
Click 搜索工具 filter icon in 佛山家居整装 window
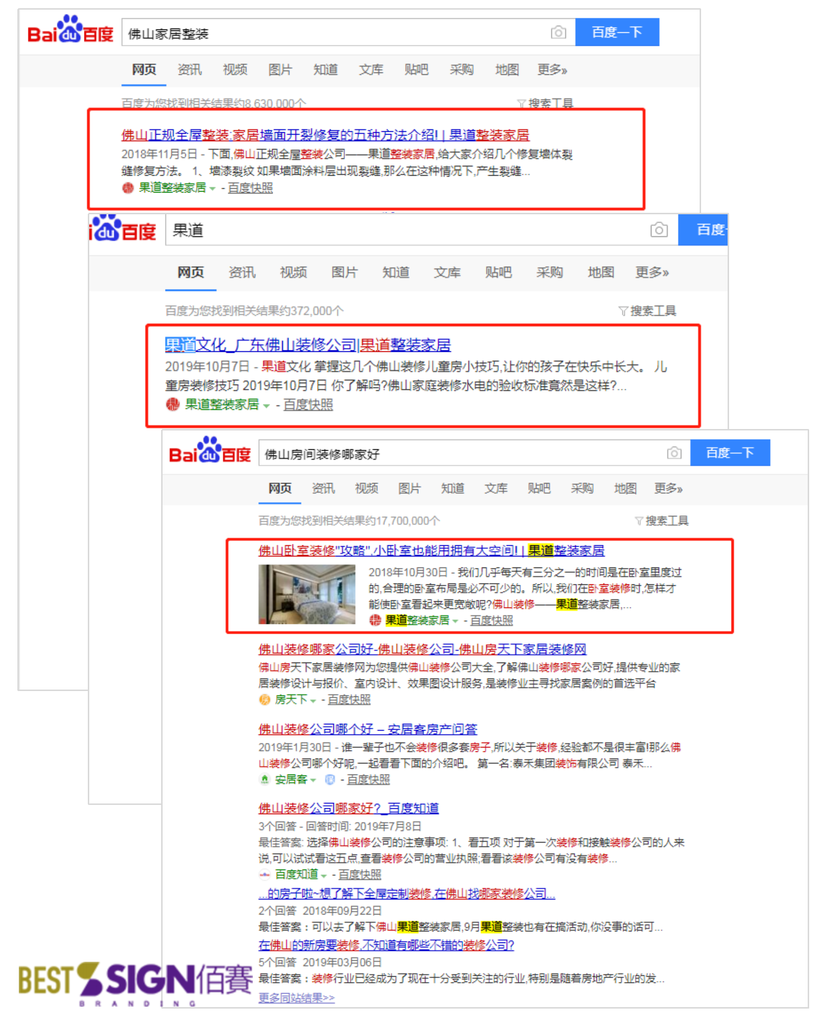[x=521, y=103]
